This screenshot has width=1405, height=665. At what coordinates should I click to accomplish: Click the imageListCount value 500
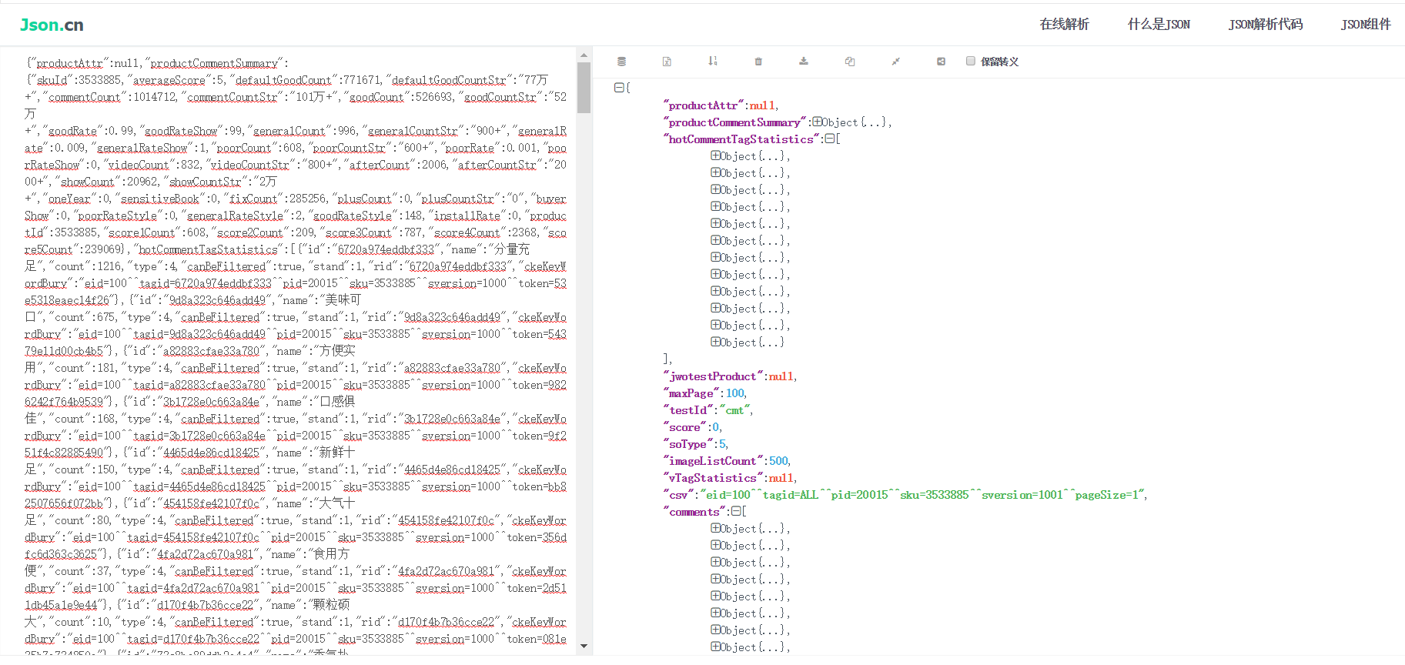point(779,461)
